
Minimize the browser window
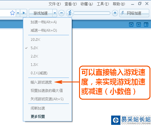(x=133, y=4)
